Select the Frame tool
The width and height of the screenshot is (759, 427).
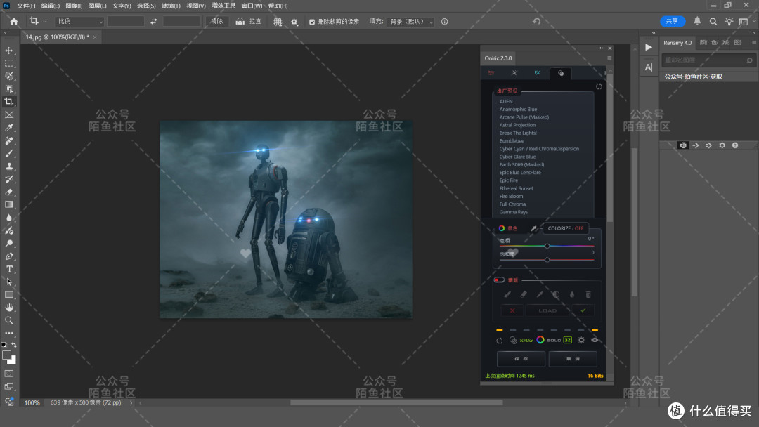9,115
